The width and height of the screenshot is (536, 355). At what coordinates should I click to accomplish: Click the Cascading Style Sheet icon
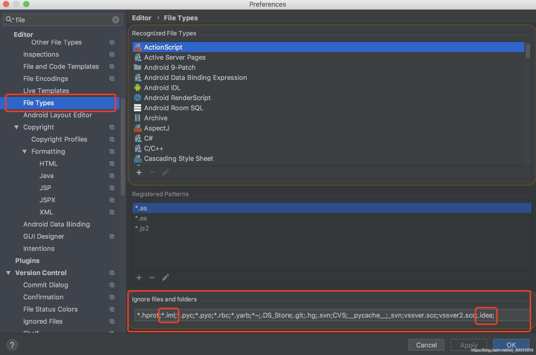click(138, 158)
